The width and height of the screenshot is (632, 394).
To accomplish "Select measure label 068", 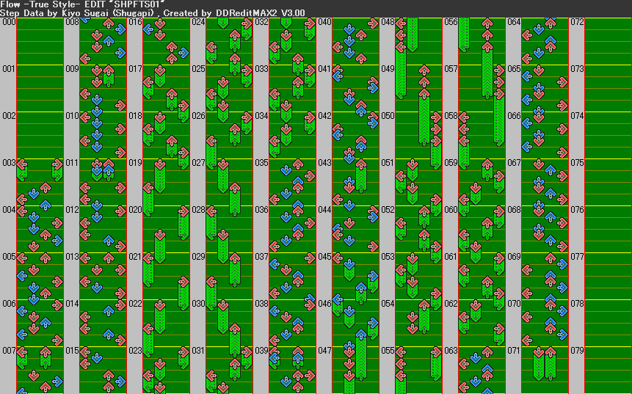I will (514, 210).
